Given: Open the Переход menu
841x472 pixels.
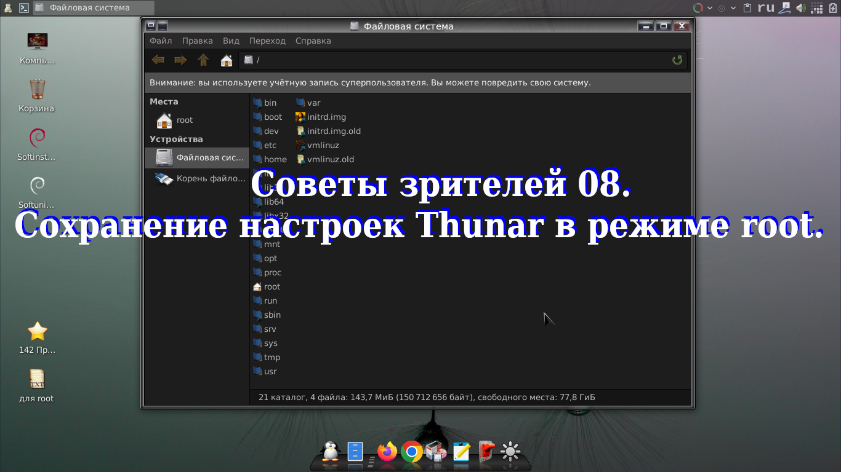Looking at the screenshot, I should pyautogui.click(x=267, y=41).
